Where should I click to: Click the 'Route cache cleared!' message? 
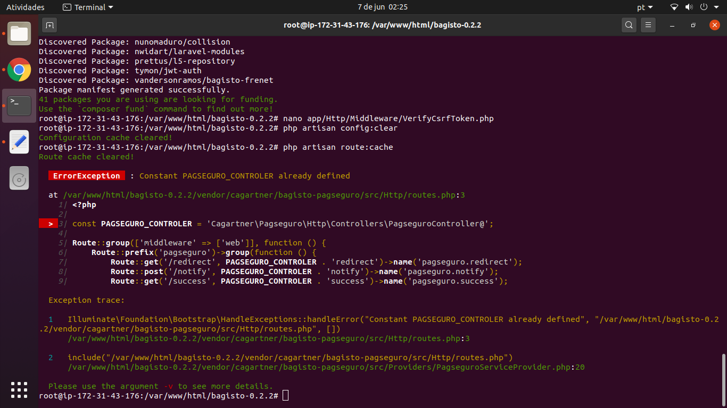point(87,157)
